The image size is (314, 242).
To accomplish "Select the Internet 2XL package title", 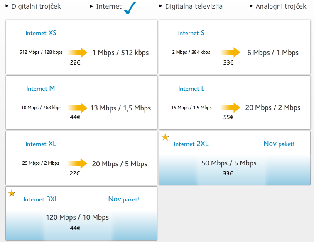I will (191, 144).
